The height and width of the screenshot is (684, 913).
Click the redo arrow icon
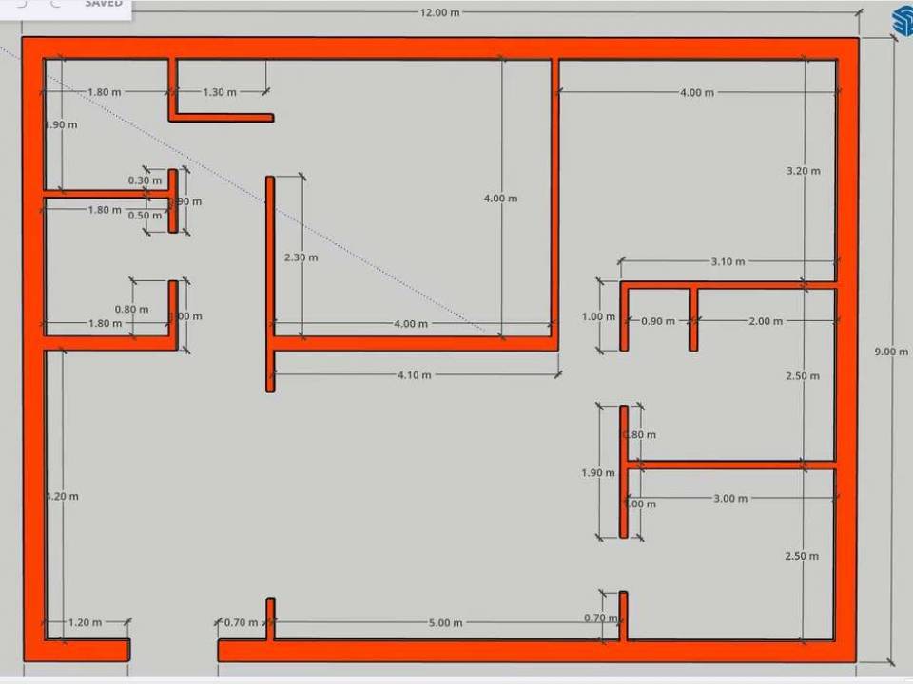[x=53, y=4]
